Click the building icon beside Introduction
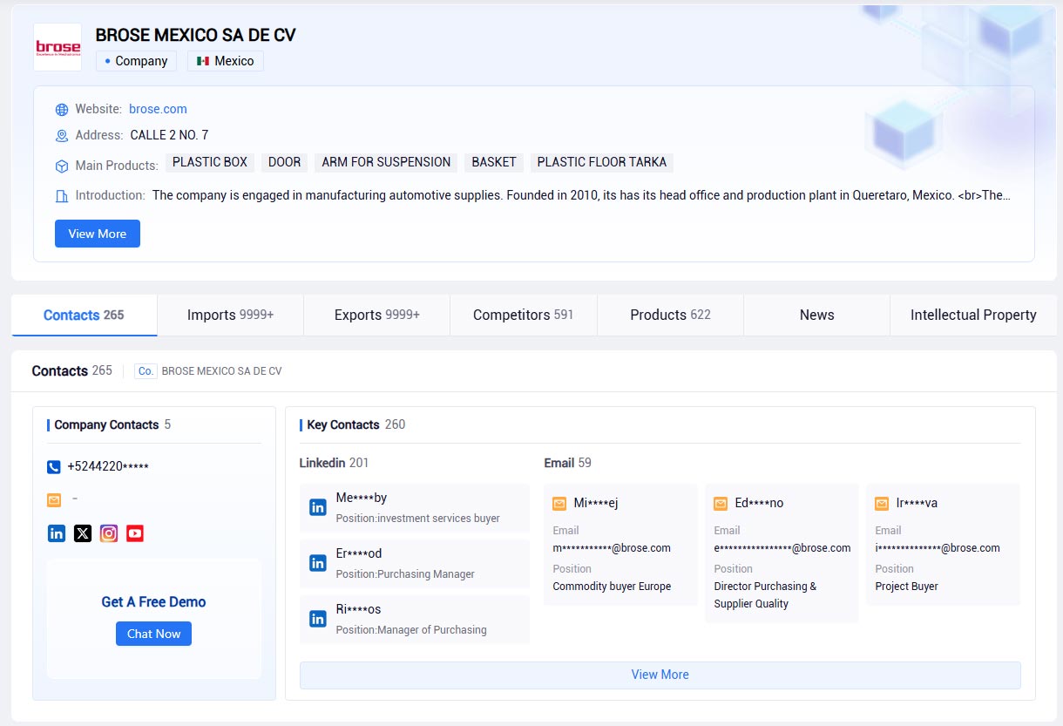Screen dimensions: 1063x726 point(62,196)
